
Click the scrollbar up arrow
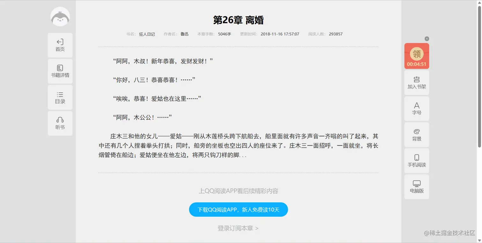[x=479, y=3]
